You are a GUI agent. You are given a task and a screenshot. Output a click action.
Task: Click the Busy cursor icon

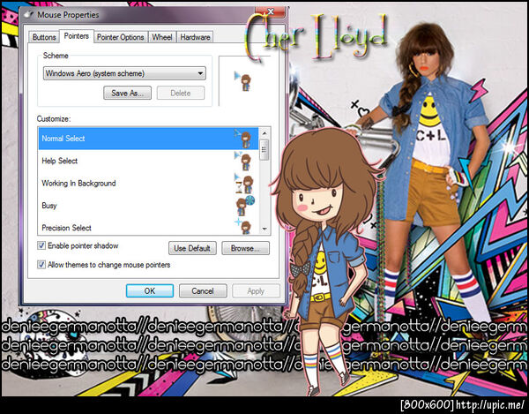pyautogui.click(x=245, y=206)
